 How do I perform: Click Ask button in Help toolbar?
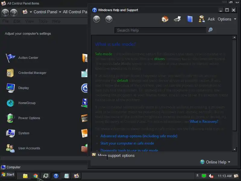(x=211, y=19)
